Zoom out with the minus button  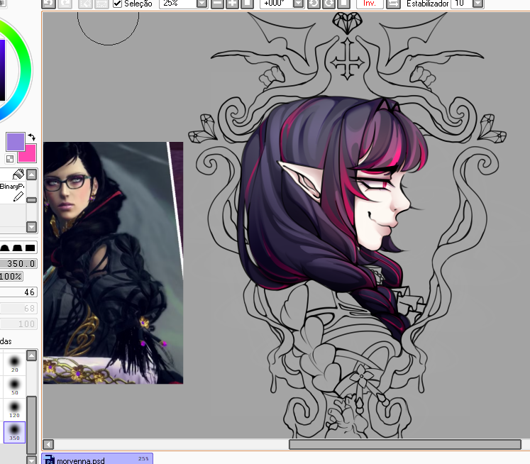pyautogui.click(x=217, y=4)
